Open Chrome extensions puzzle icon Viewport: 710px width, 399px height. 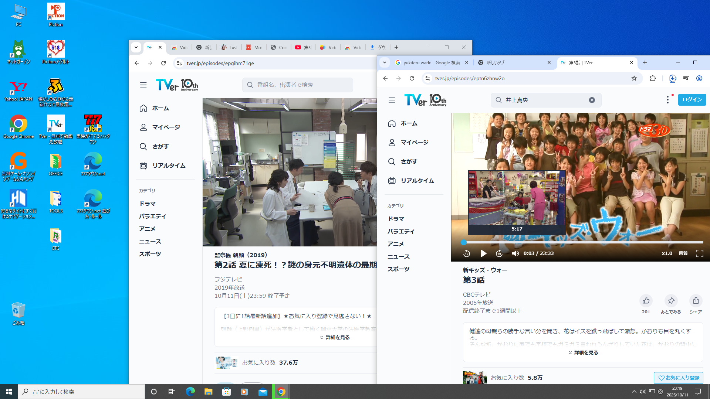click(x=653, y=78)
